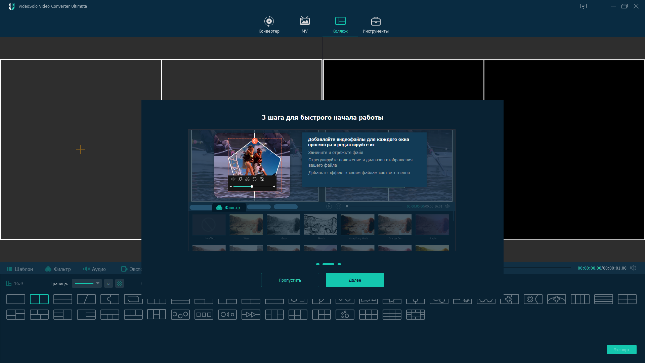Screen dimensions: 645x363
Task: Open the Аудио tab
Action: click(x=94, y=269)
